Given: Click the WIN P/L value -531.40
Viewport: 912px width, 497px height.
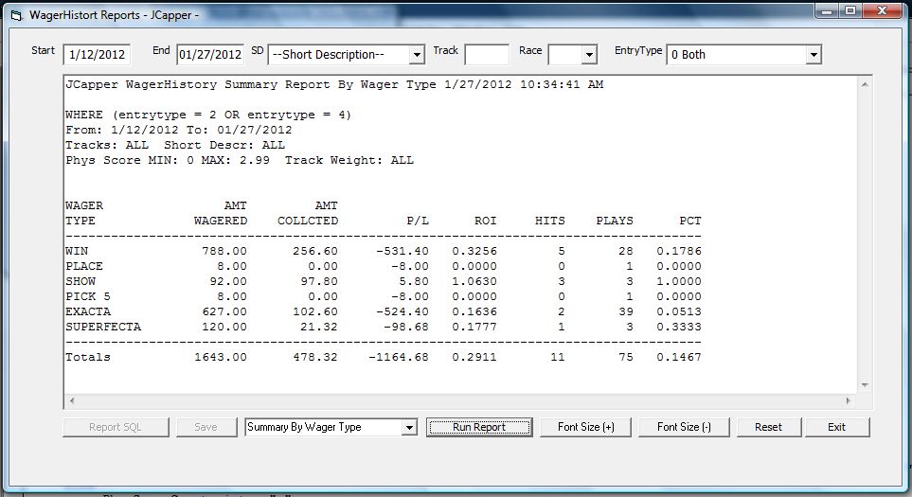Looking at the screenshot, I should (x=402, y=251).
